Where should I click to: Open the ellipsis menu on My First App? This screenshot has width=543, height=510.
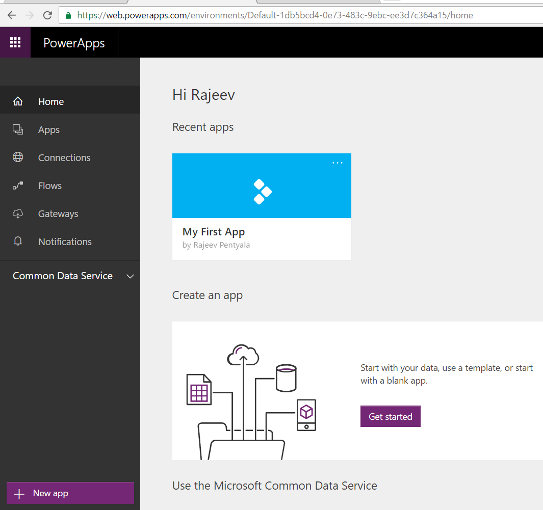[x=337, y=163]
